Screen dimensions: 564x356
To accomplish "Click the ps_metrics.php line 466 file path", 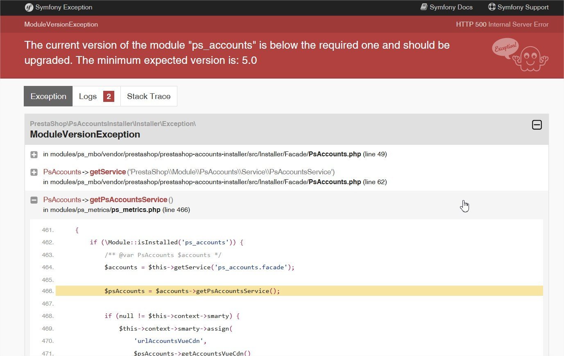I will tap(116, 210).
